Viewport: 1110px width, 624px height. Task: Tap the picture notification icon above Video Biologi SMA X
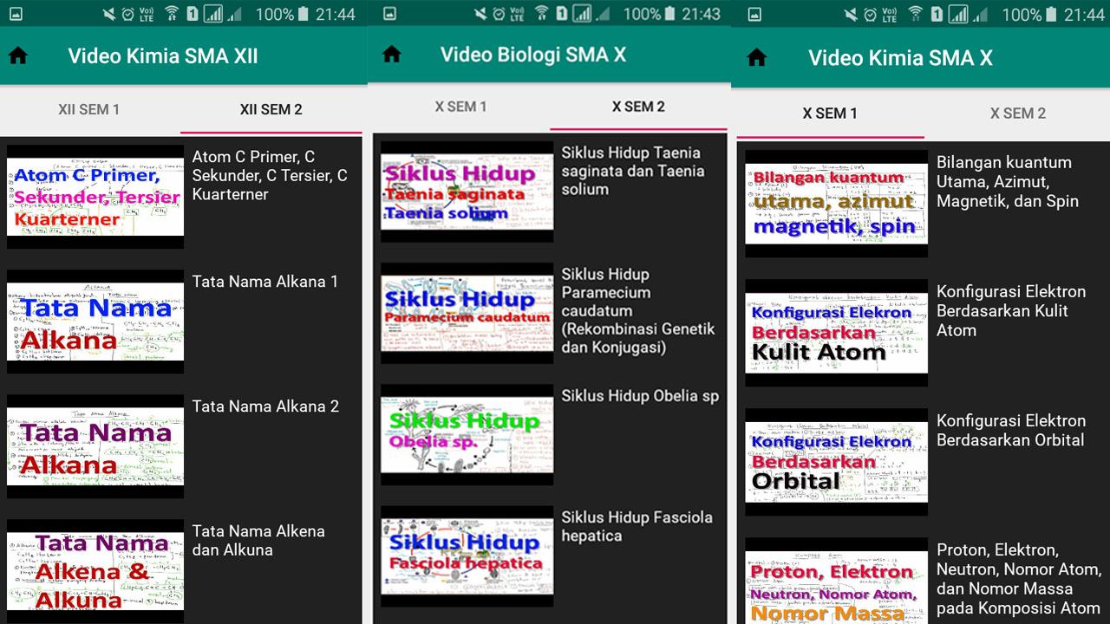click(389, 14)
